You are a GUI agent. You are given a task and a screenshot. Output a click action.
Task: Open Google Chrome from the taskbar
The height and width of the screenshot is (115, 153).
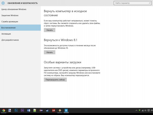pos(4,110)
